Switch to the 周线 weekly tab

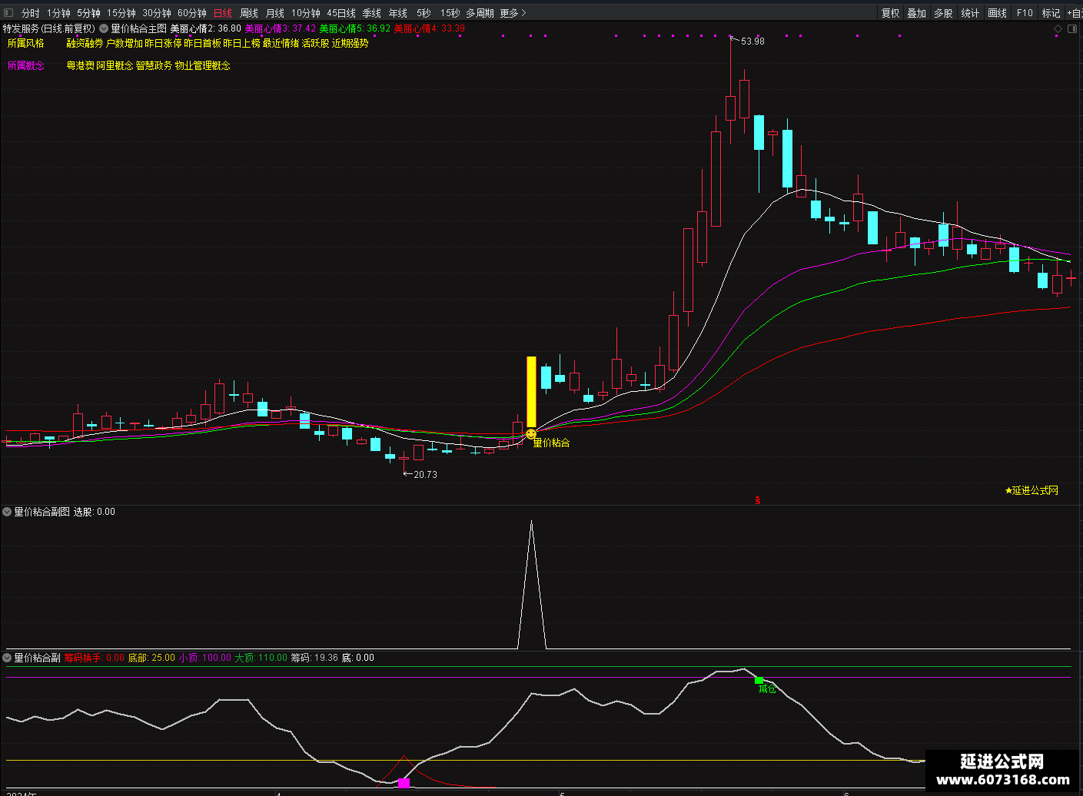click(249, 13)
